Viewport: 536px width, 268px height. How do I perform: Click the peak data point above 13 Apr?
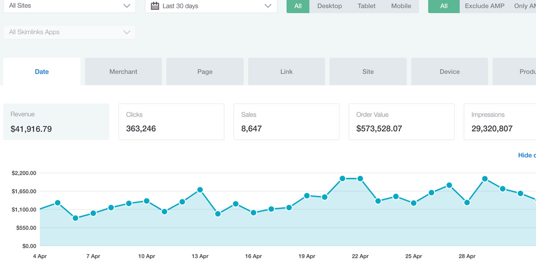pos(200,190)
